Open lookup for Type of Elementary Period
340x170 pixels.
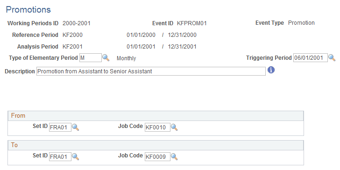click(x=106, y=58)
